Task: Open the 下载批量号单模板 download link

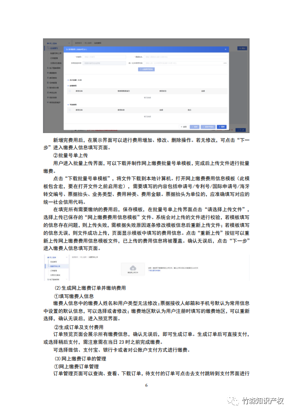Action: [154, 271]
